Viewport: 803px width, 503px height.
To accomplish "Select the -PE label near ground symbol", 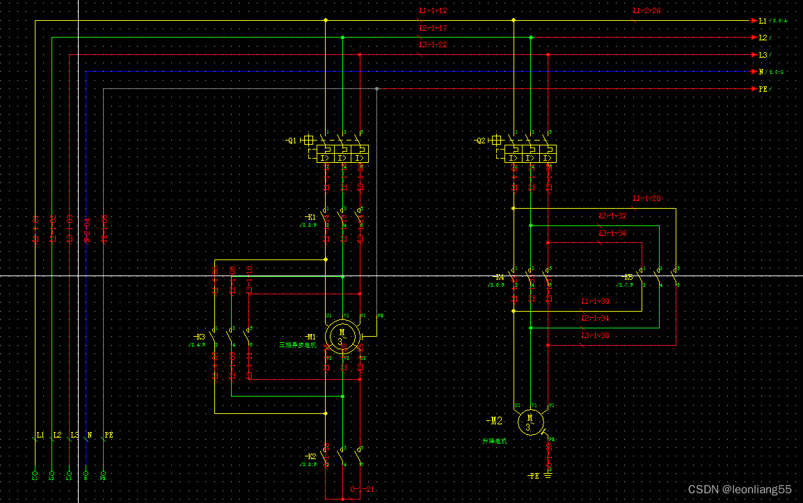I will 533,476.
